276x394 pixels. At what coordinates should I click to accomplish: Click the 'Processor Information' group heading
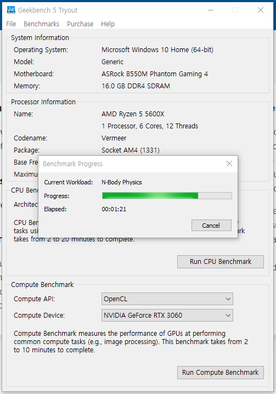[43, 102]
